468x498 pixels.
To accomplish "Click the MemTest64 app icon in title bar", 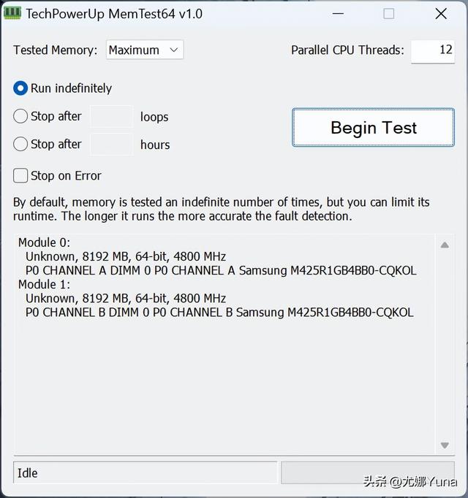I will pyautogui.click(x=12, y=14).
